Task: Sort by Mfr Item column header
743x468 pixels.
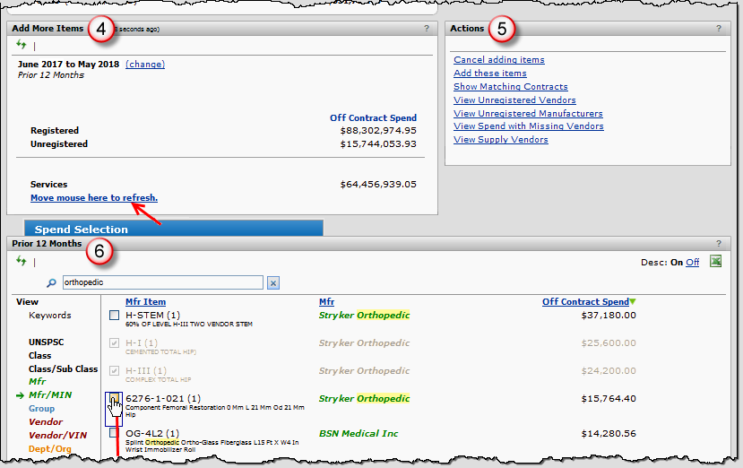Action: 145,302
